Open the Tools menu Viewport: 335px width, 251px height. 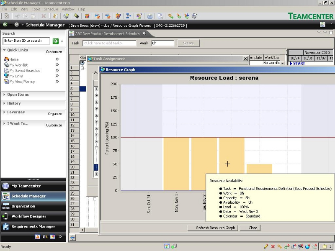tap(36, 9)
